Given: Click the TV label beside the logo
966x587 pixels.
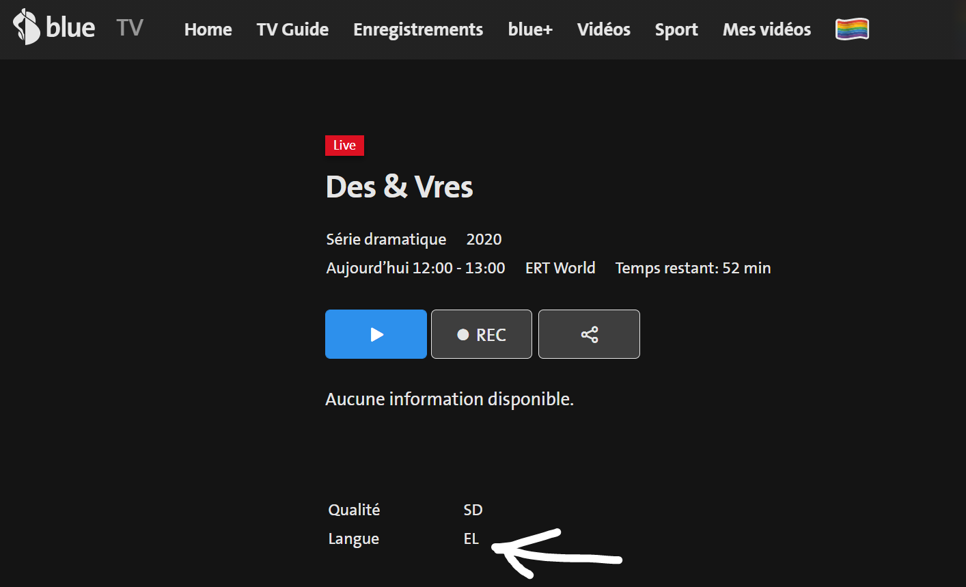Looking at the screenshot, I should coord(129,27).
